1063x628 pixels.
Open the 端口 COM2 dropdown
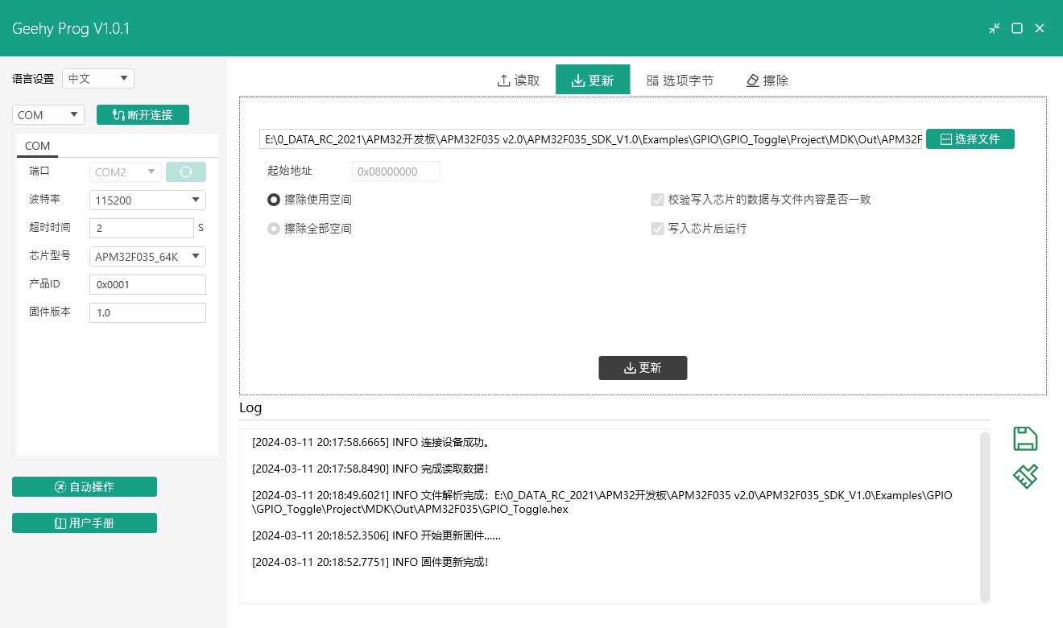point(126,171)
